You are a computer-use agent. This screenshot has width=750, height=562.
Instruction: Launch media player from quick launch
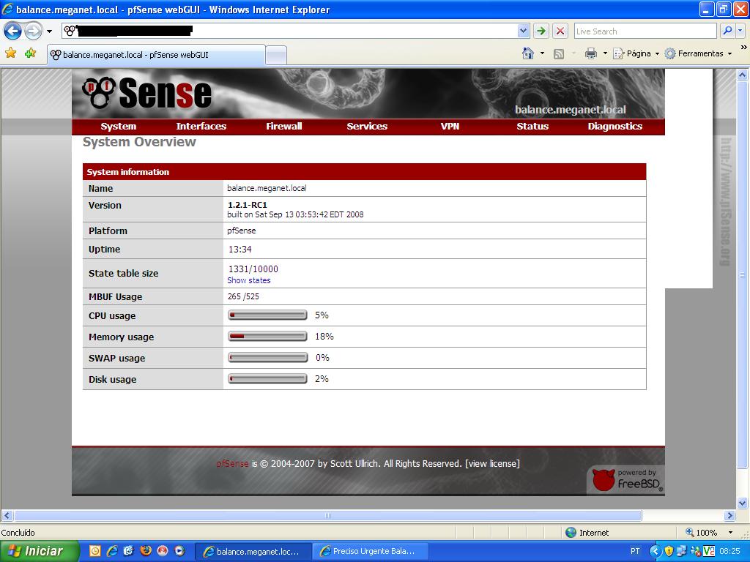[179, 551]
